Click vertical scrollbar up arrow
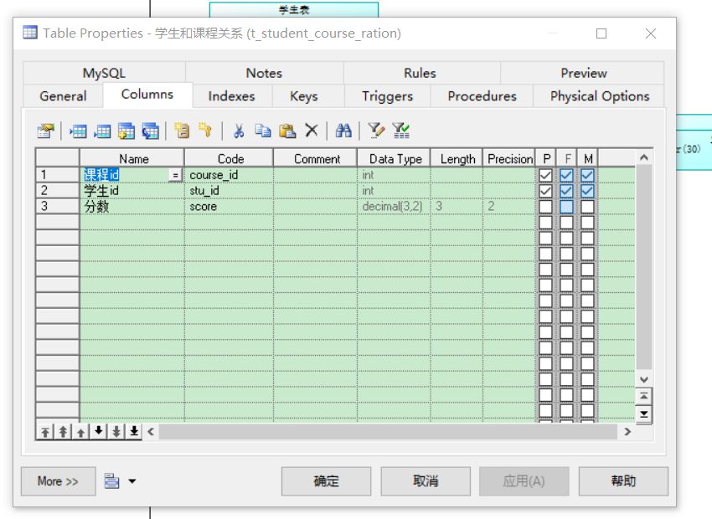This screenshot has width=712, height=519. tap(644, 157)
